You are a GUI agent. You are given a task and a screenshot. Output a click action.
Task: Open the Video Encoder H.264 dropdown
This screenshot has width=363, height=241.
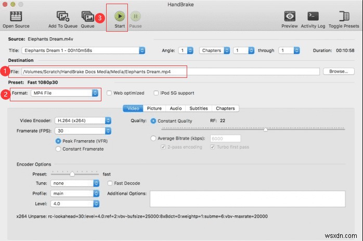coord(83,120)
